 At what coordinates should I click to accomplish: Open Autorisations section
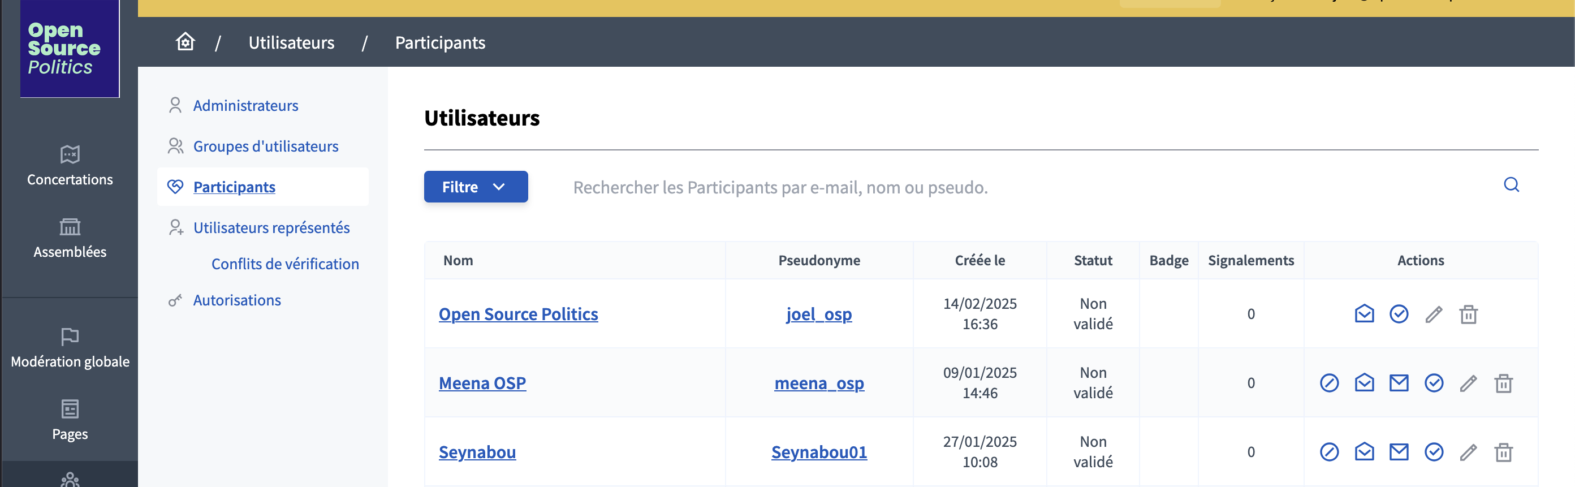[x=237, y=300]
